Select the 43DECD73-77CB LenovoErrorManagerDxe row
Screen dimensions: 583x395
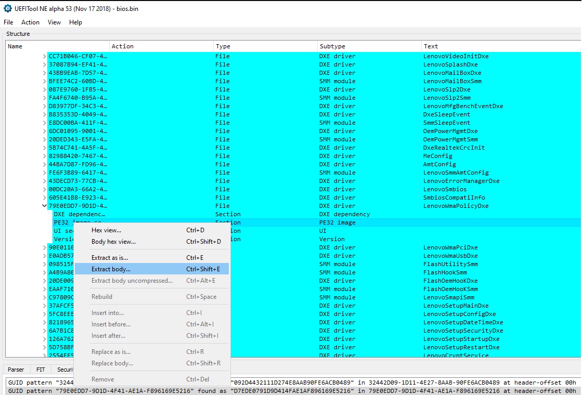click(314, 181)
